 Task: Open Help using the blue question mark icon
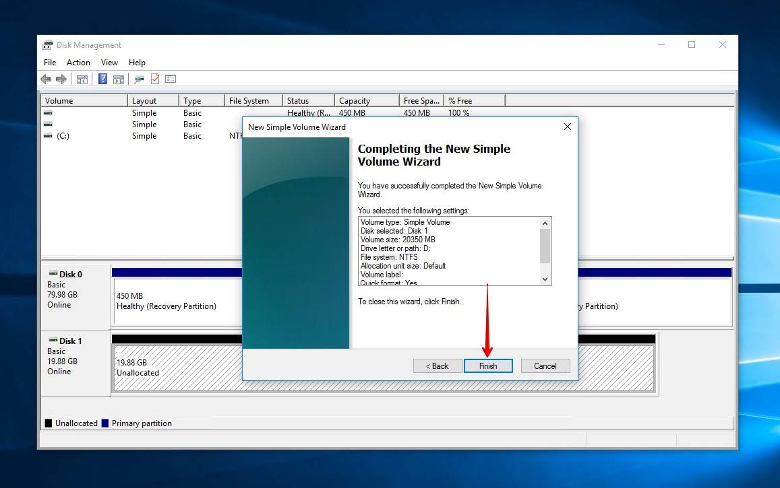(102, 79)
